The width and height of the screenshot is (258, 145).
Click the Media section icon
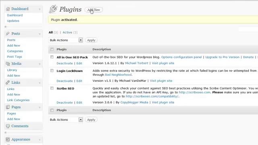coord(8,64)
